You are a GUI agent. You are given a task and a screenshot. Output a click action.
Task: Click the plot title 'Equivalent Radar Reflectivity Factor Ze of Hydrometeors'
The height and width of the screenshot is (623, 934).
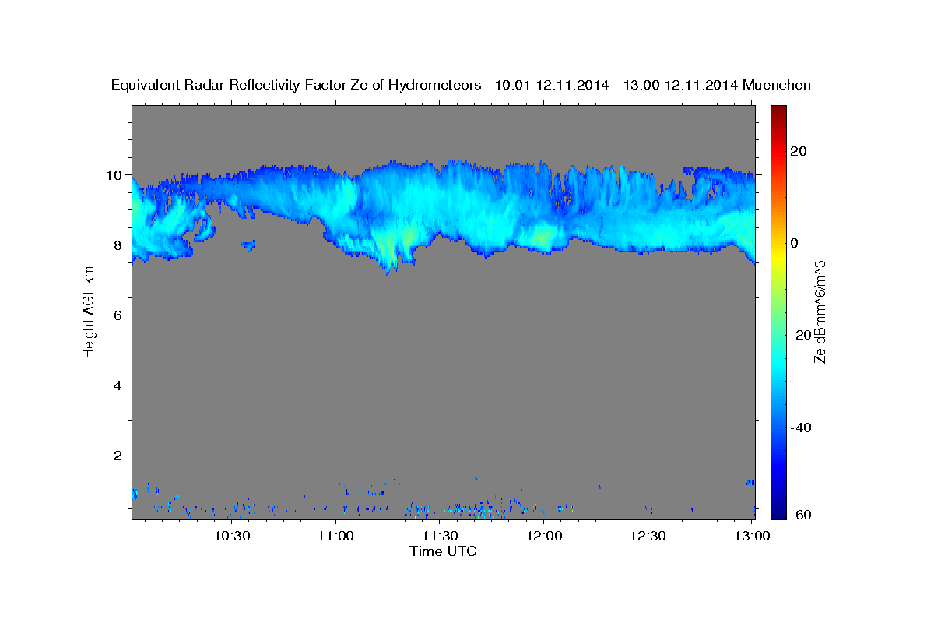click(296, 85)
